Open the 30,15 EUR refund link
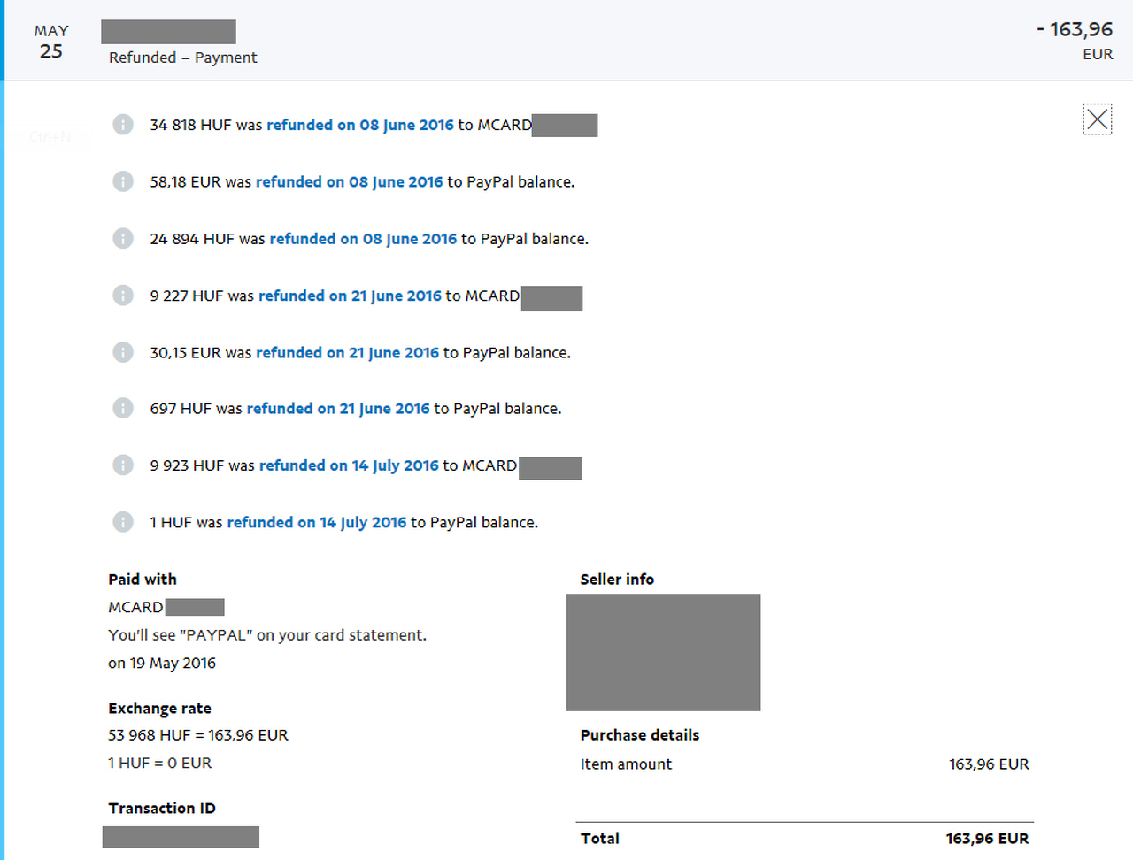The height and width of the screenshot is (860, 1133). point(347,352)
